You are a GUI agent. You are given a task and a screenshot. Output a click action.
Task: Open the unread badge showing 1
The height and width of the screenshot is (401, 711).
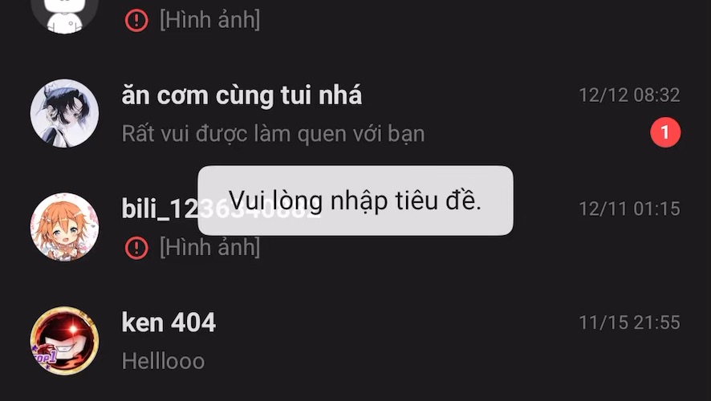665,132
